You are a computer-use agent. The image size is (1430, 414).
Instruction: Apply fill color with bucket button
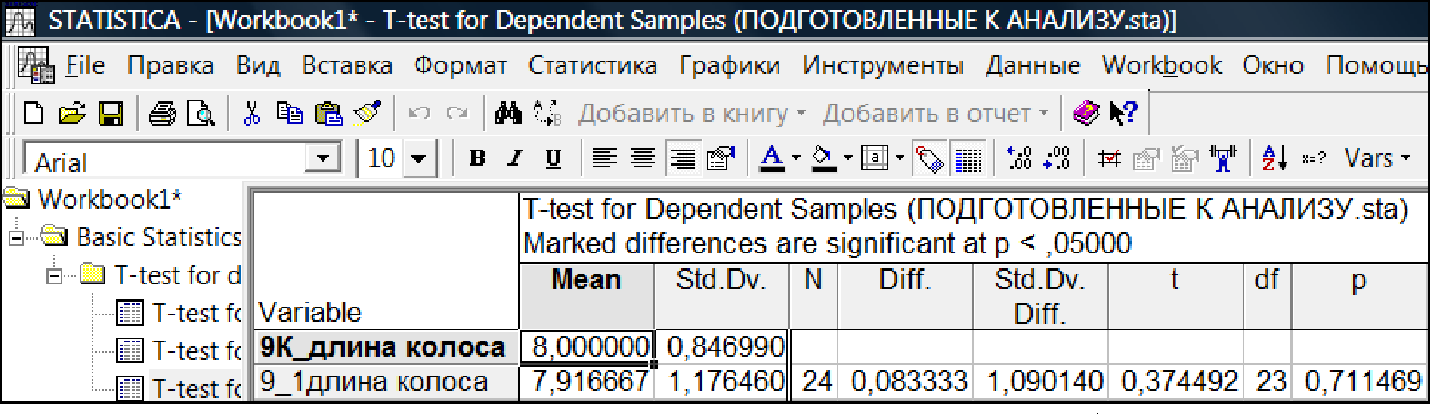tap(824, 158)
